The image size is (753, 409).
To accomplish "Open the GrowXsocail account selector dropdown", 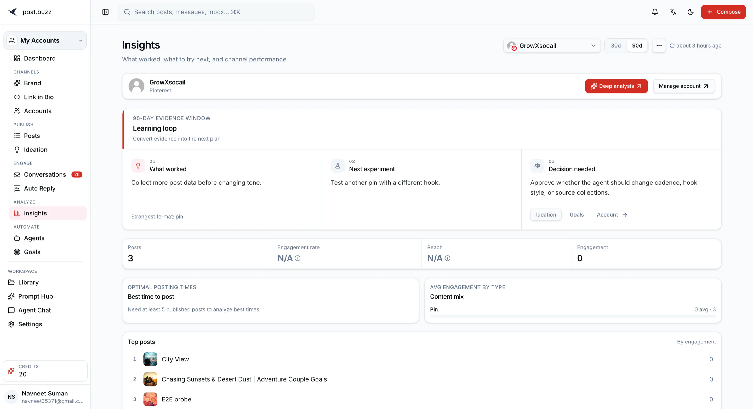I will [x=552, y=46].
